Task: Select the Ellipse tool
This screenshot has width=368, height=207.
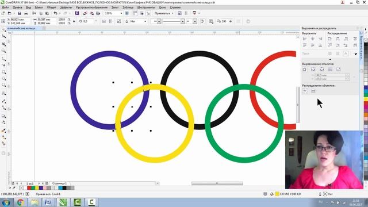Action: (3, 78)
